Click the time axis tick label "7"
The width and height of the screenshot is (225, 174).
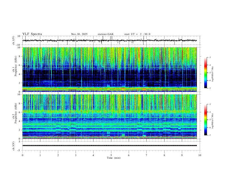coord(147,155)
